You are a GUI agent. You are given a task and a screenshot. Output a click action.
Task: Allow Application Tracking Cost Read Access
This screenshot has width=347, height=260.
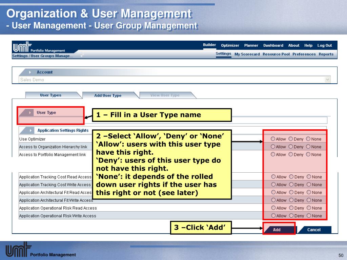tap(273, 177)
